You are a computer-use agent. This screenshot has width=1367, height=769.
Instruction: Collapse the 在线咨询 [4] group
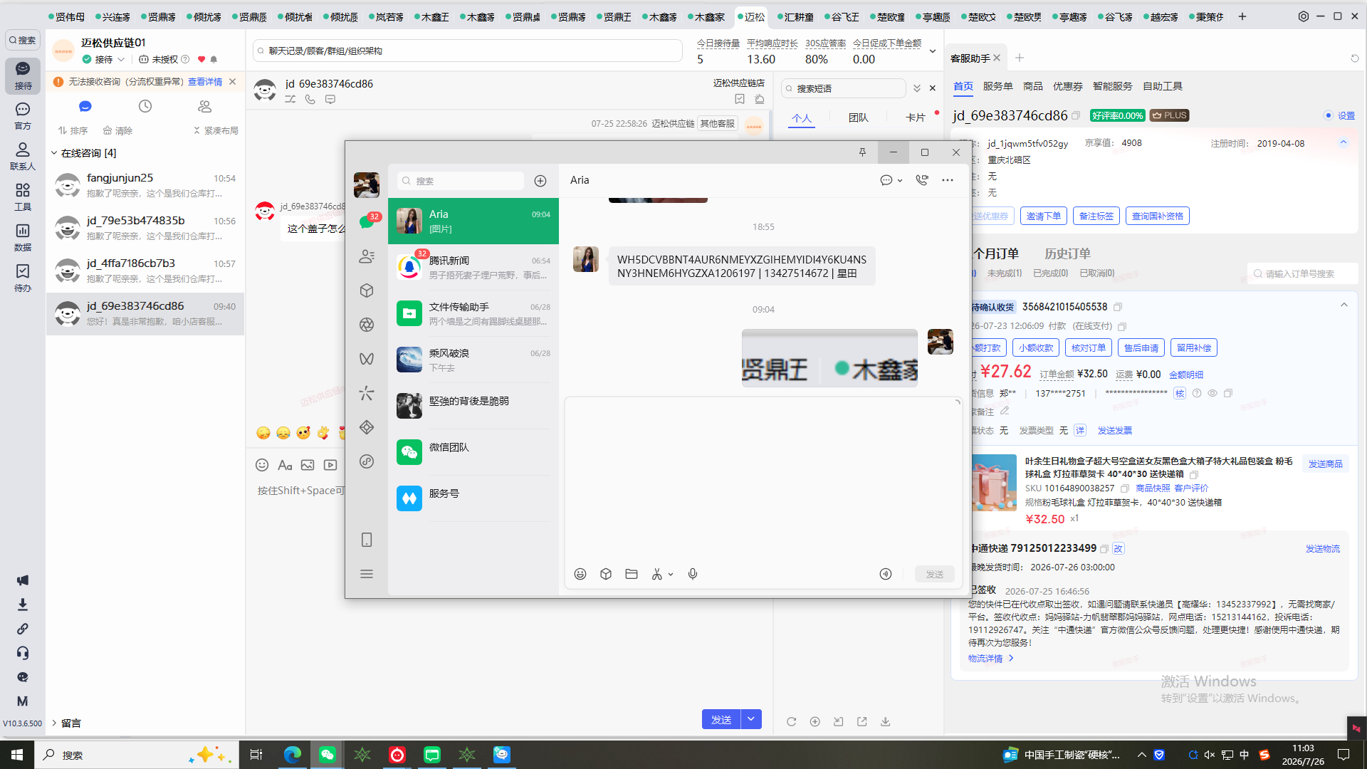coord(54,153)
